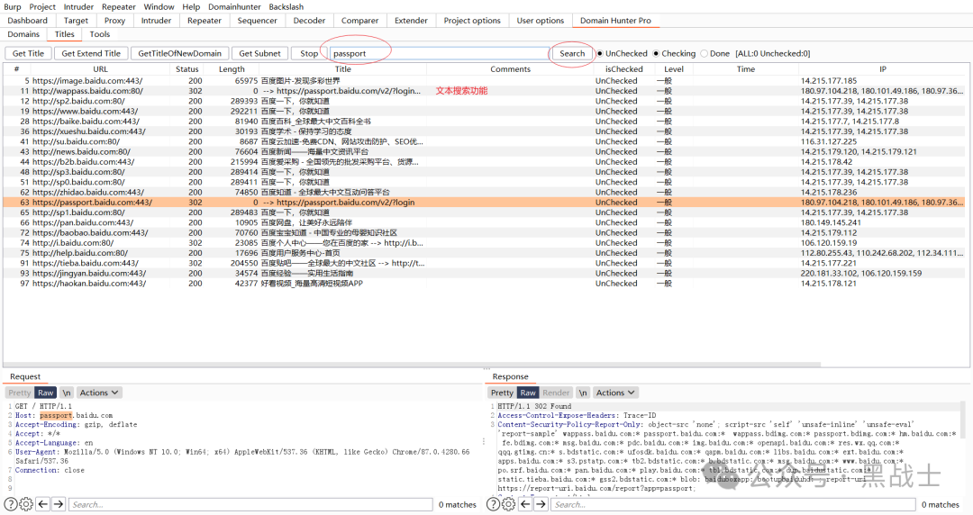Click the GetTitleOfNewDomain button
The width and height of the screenshot is (973, 515).
tap(179, 53)
